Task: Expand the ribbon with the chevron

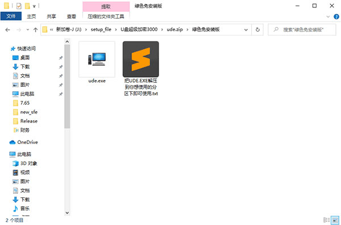Action: click(x=328, y=16)
